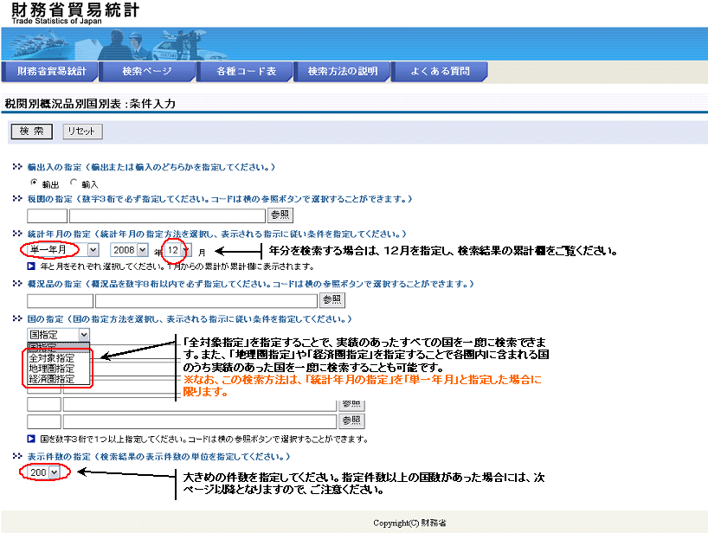Click 参照 button beside commodity code field

[x=331, y=300]
